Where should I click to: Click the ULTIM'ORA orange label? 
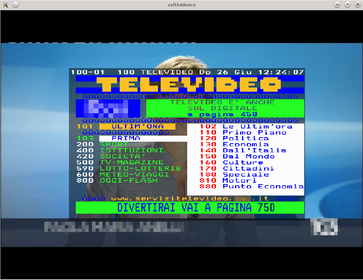(x=138, y=127)
